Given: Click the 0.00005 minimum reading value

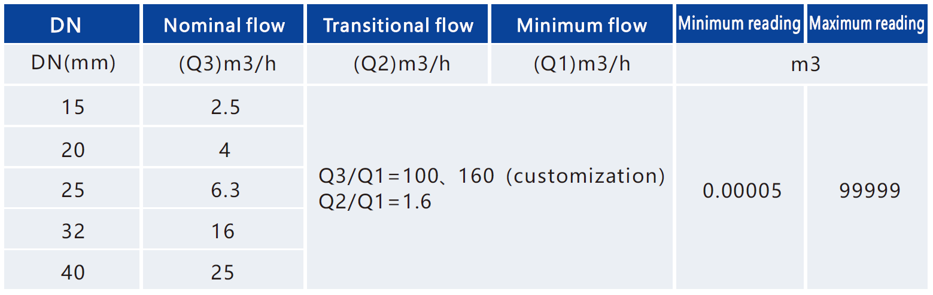Looking at the screenshot, I should click(x=742, y=191).
